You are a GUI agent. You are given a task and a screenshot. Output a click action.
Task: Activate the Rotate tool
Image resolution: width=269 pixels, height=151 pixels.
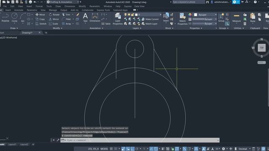pyautogui.click(x=54, y=15)
